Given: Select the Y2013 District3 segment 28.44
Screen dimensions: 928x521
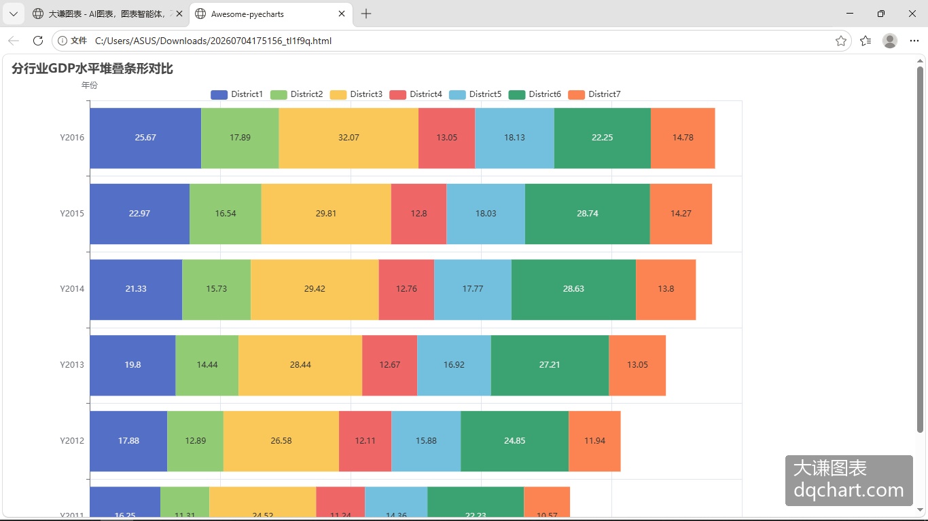Looking at the screenshot, I should point(300,366).
